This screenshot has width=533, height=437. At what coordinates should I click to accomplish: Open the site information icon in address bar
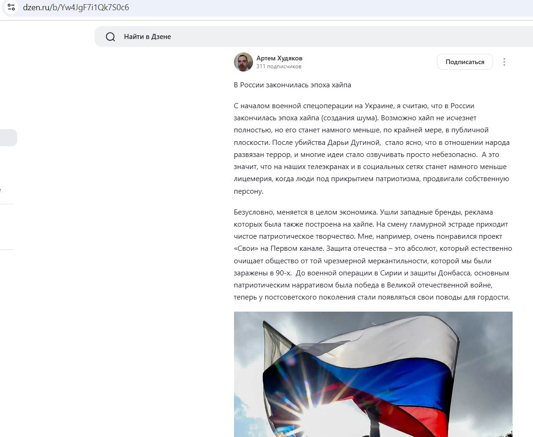point(11,7)
